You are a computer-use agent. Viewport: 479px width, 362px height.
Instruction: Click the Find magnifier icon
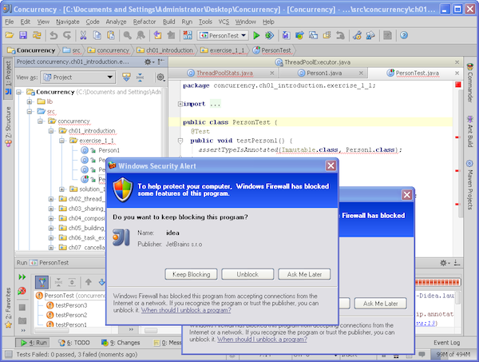tap(127, 35)
